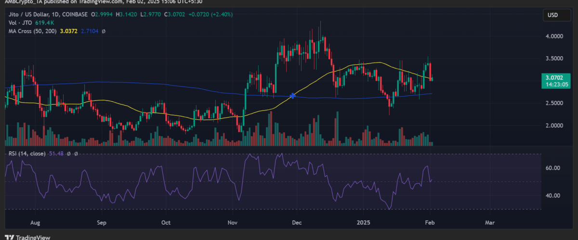The width and height of the screenshot is (578, 240).
Task: Click the Ø symbol beside MA Cross values
Action: click(104, 31)
